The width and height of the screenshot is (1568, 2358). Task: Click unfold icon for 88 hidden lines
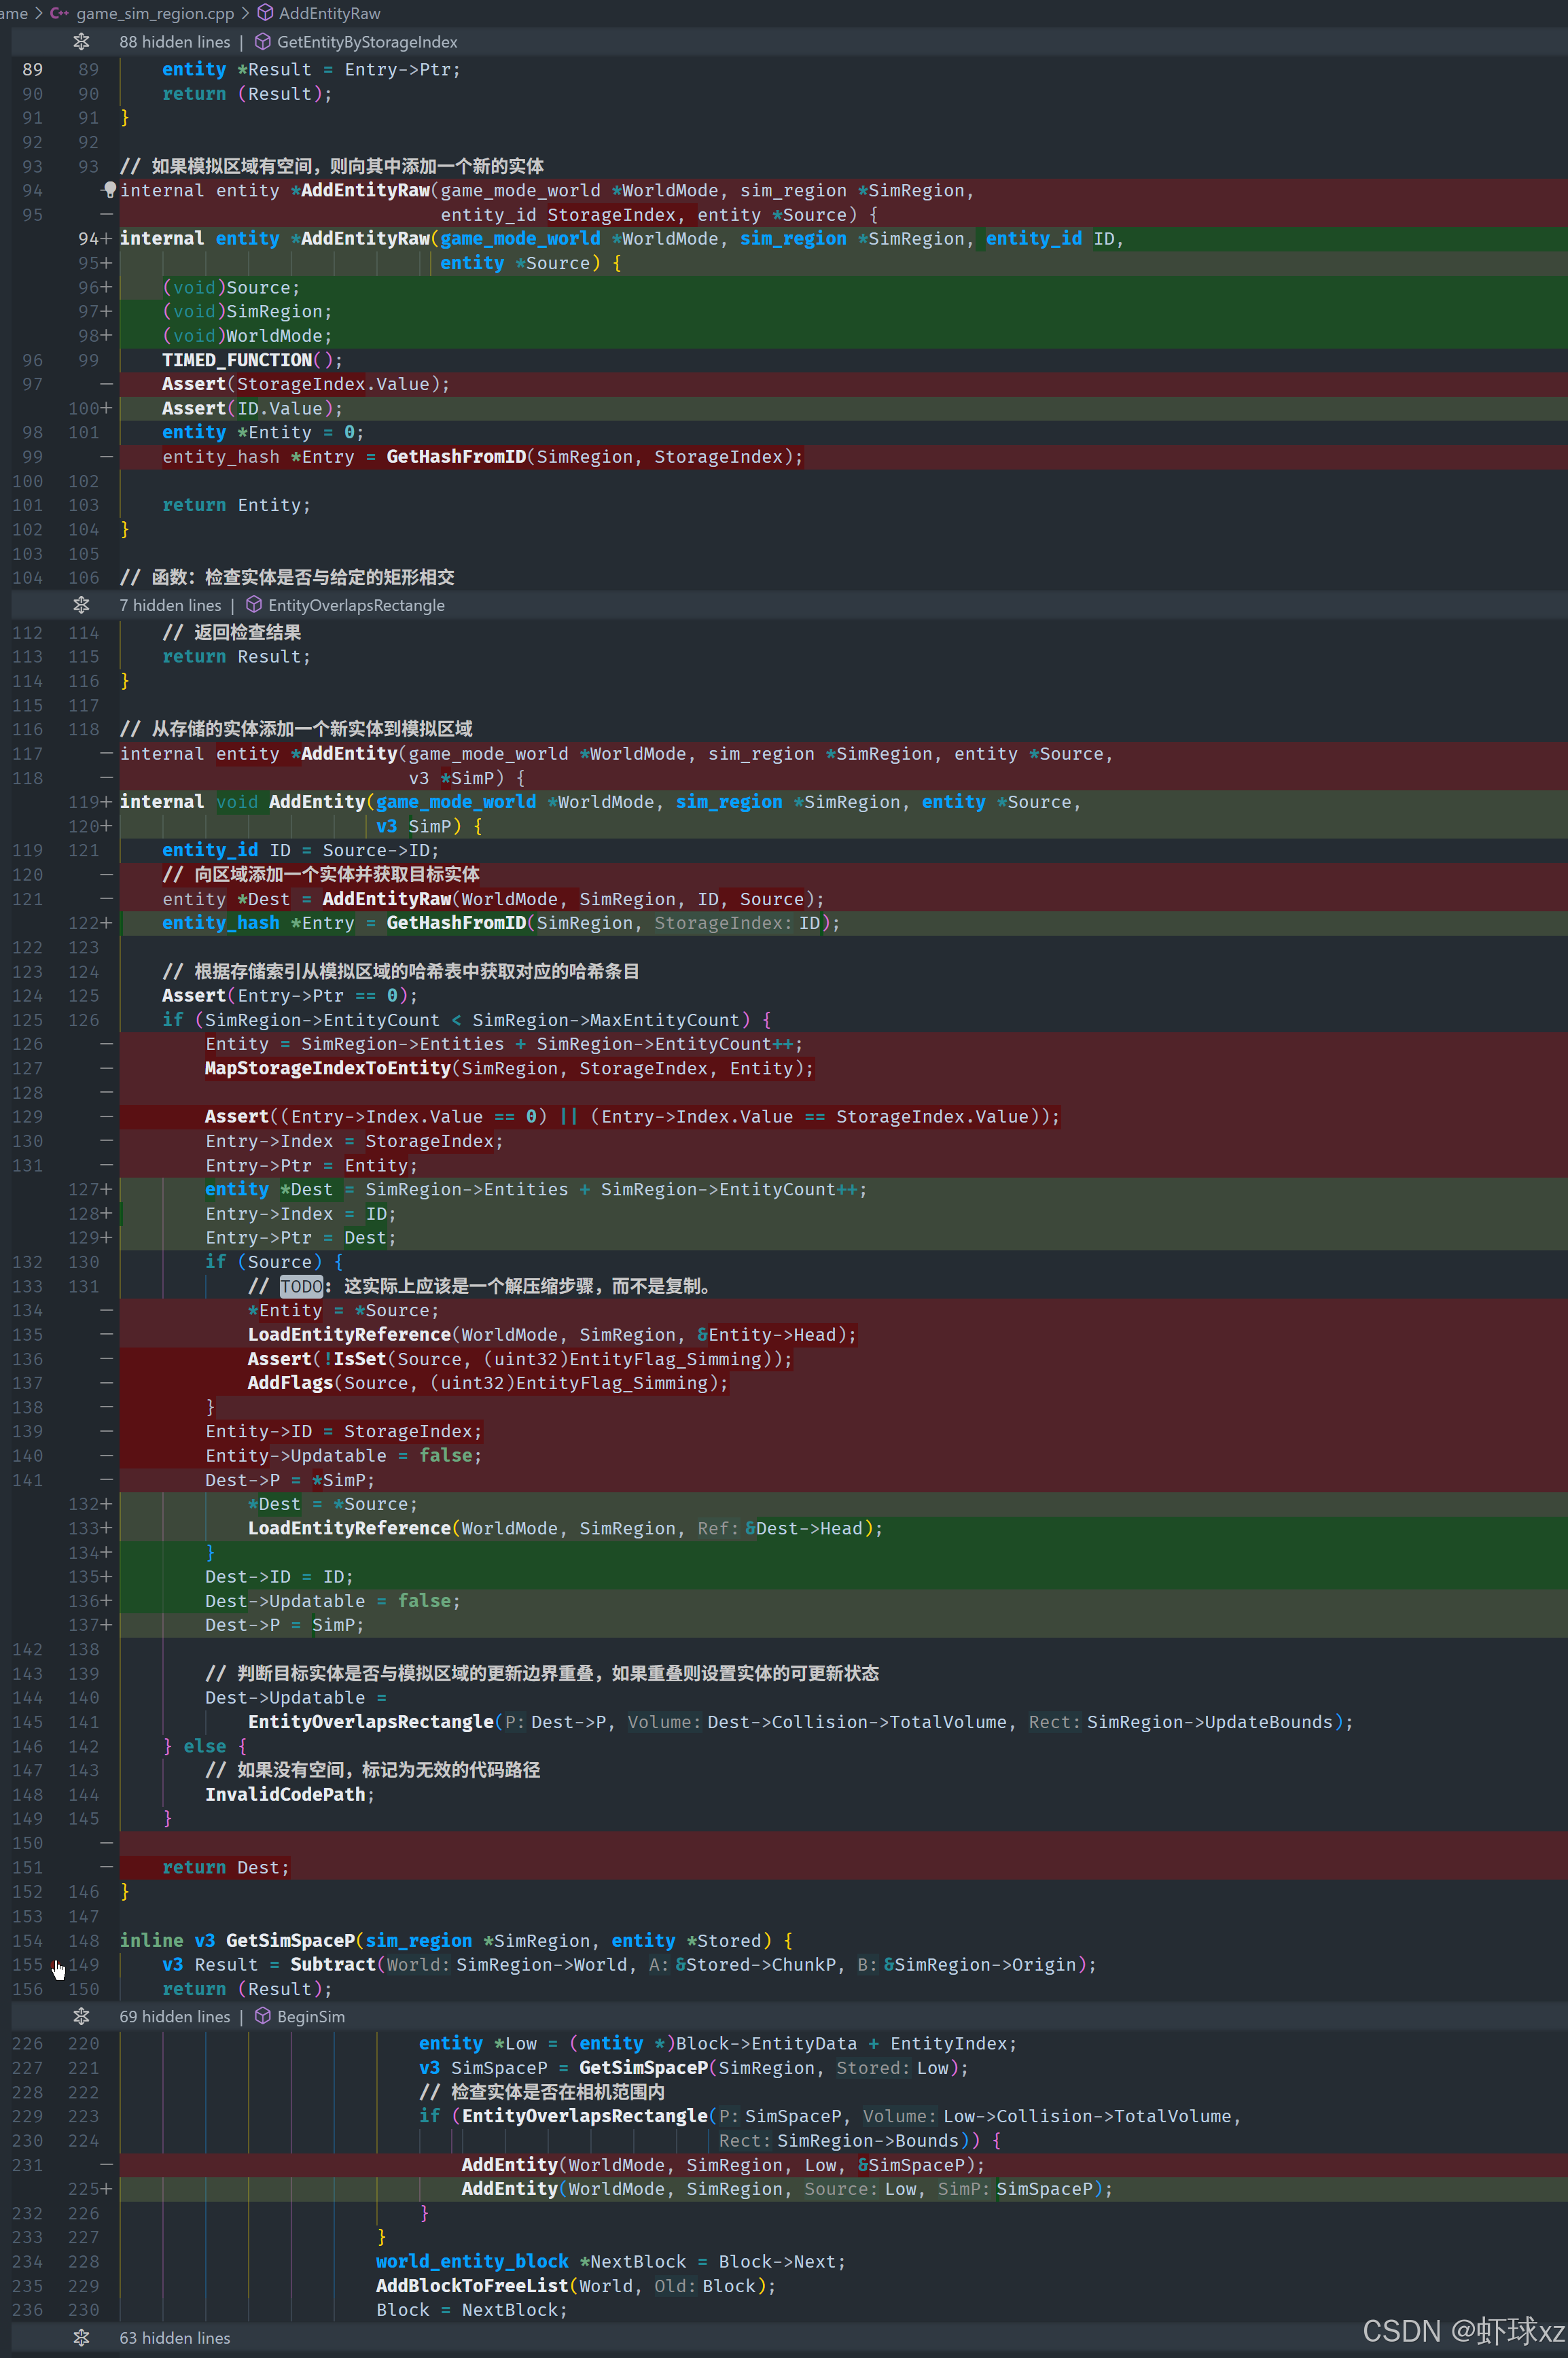82,42
